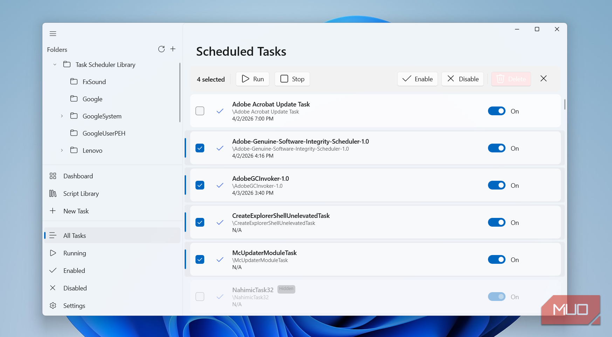The image size is (612, 337).
Task: Uncheck the AdobeGCInvoker-1.0 checkbox
Action: point(200,185)
